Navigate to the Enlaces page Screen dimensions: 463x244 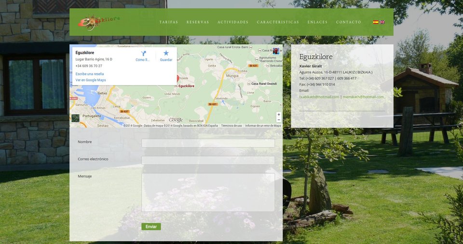(x=317, y=22)
